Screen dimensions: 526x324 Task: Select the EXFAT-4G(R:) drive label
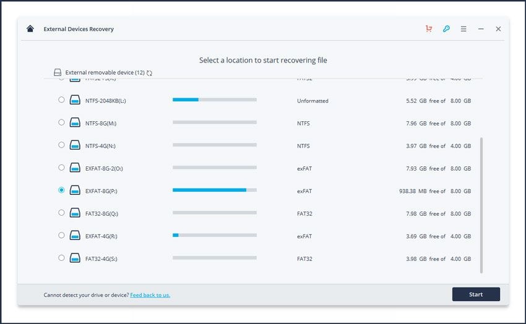[101, 236]
